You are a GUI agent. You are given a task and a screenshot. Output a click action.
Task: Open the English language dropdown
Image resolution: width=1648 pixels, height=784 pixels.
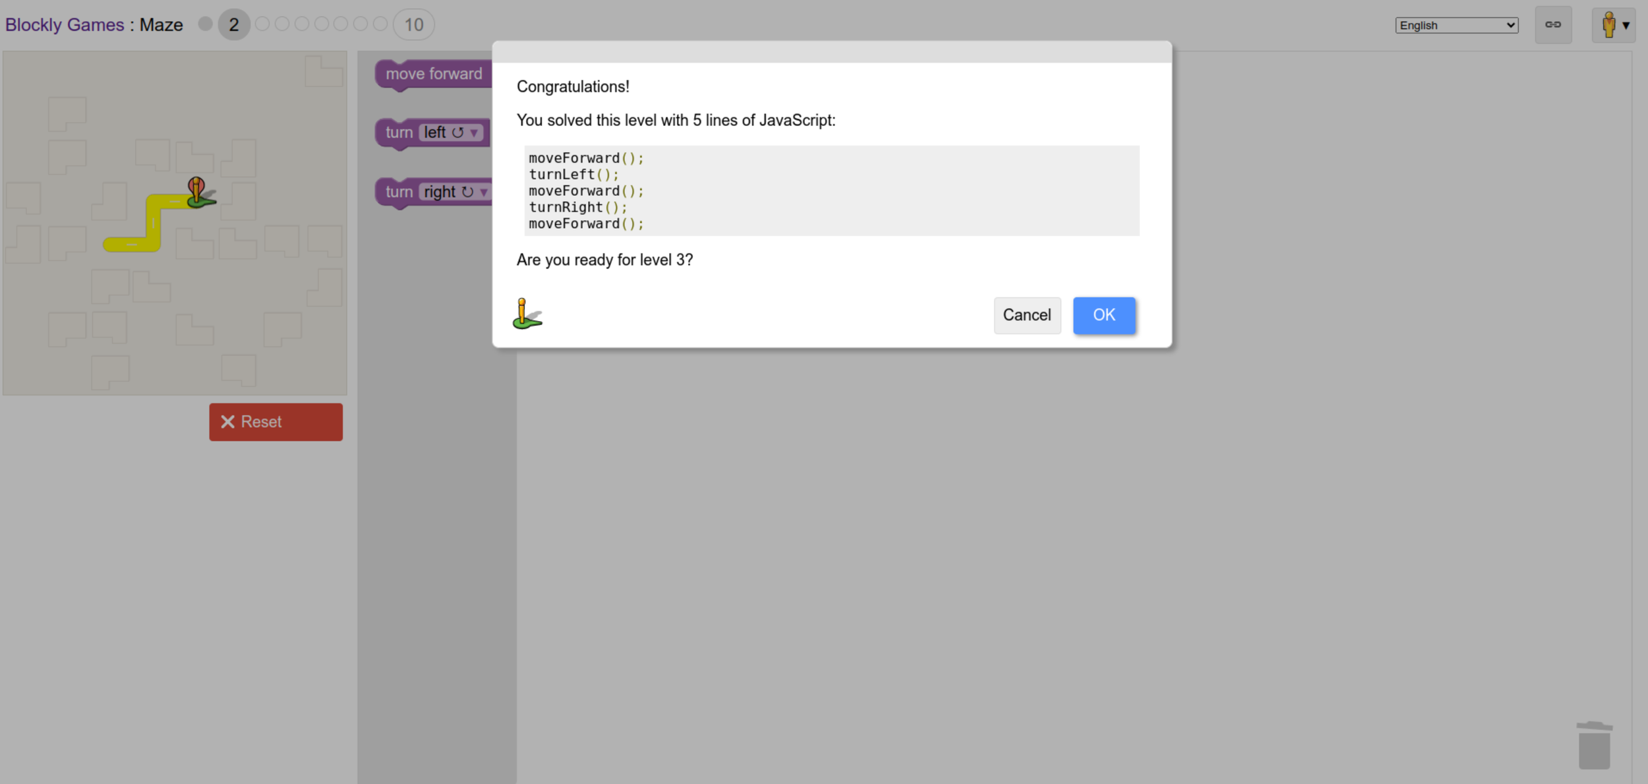click(1456, 25)
